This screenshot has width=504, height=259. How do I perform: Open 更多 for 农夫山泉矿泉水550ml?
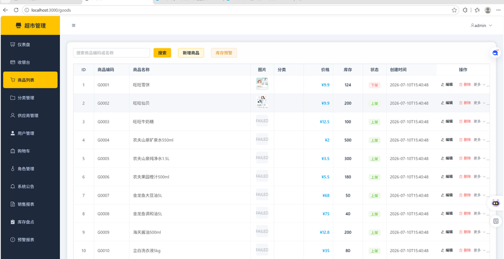pos(479,140)
